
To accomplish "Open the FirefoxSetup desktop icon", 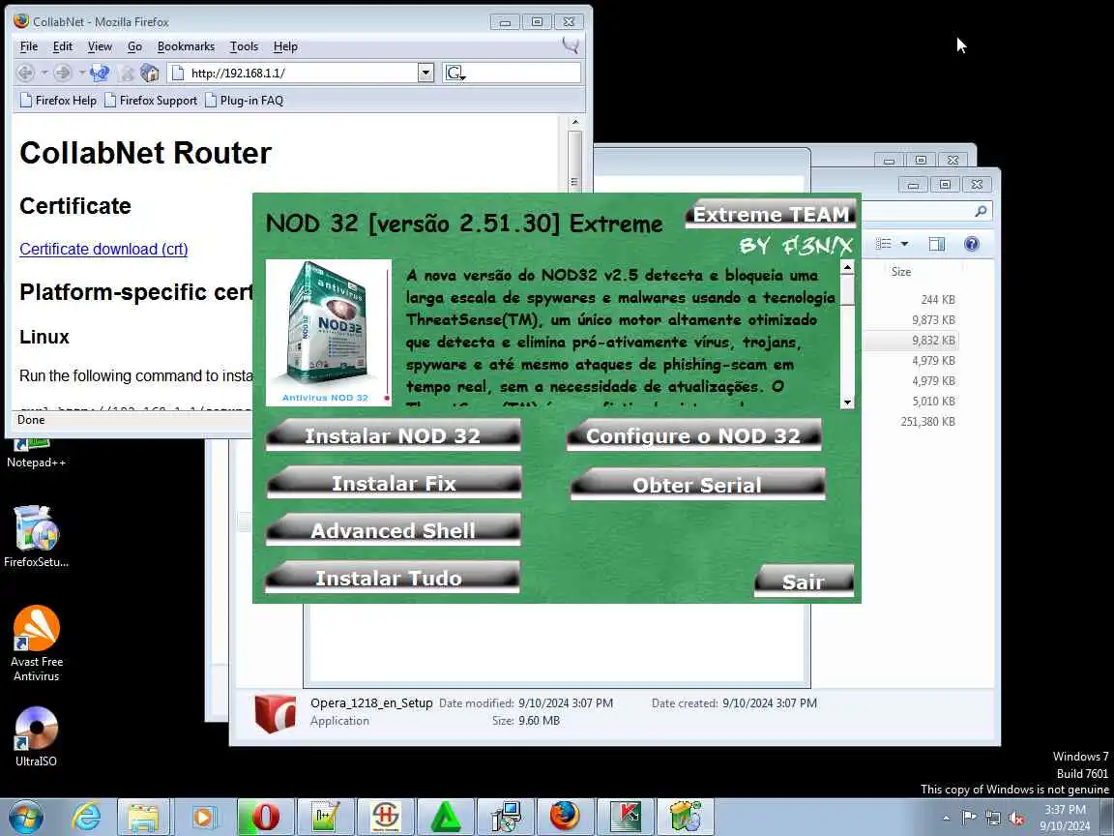I will pyautogui.click(x=36, y=537).
